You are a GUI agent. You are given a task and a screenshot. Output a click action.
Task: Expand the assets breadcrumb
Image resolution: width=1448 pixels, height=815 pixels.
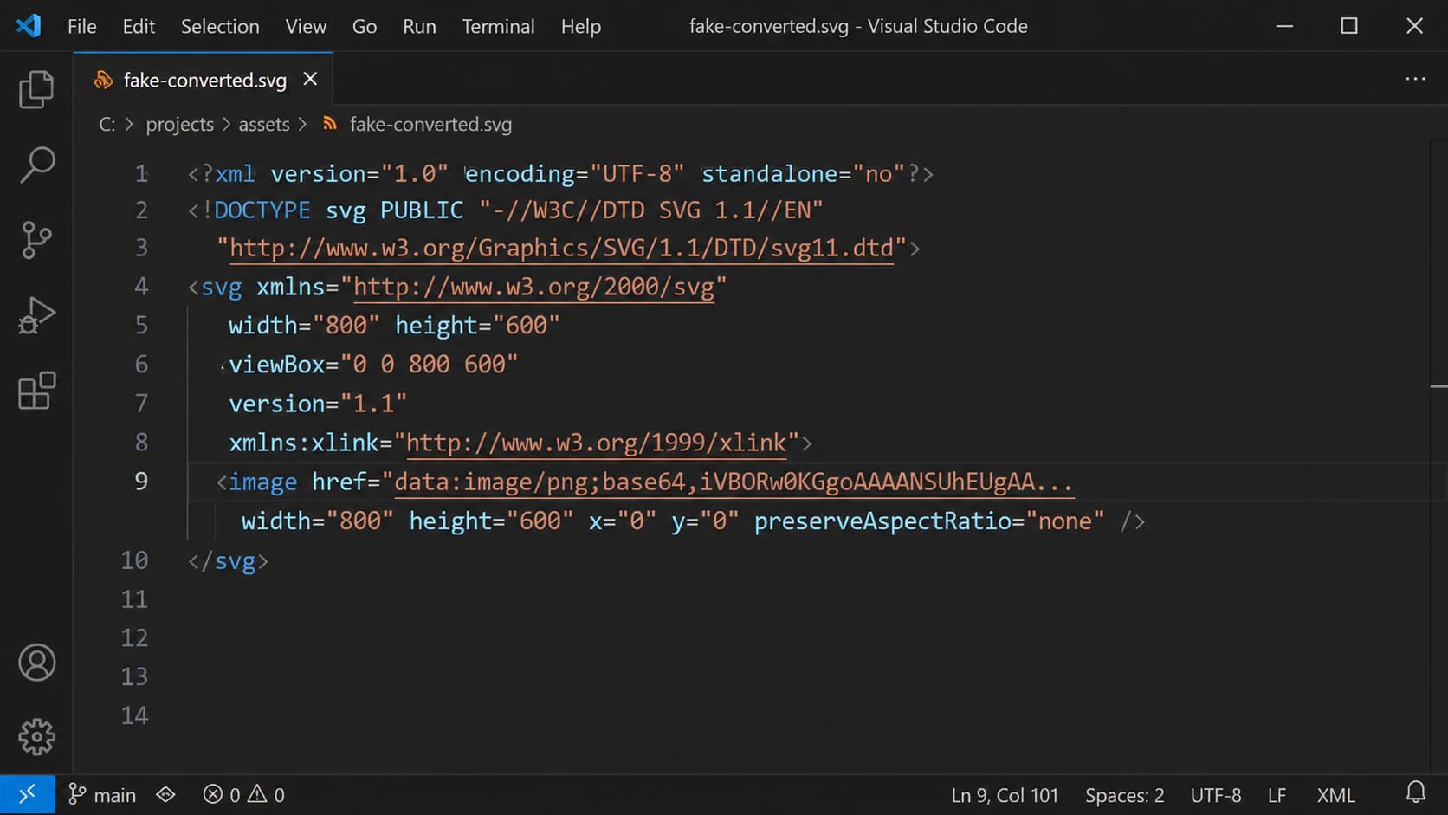pyautogui.click(x=264, y=124)
